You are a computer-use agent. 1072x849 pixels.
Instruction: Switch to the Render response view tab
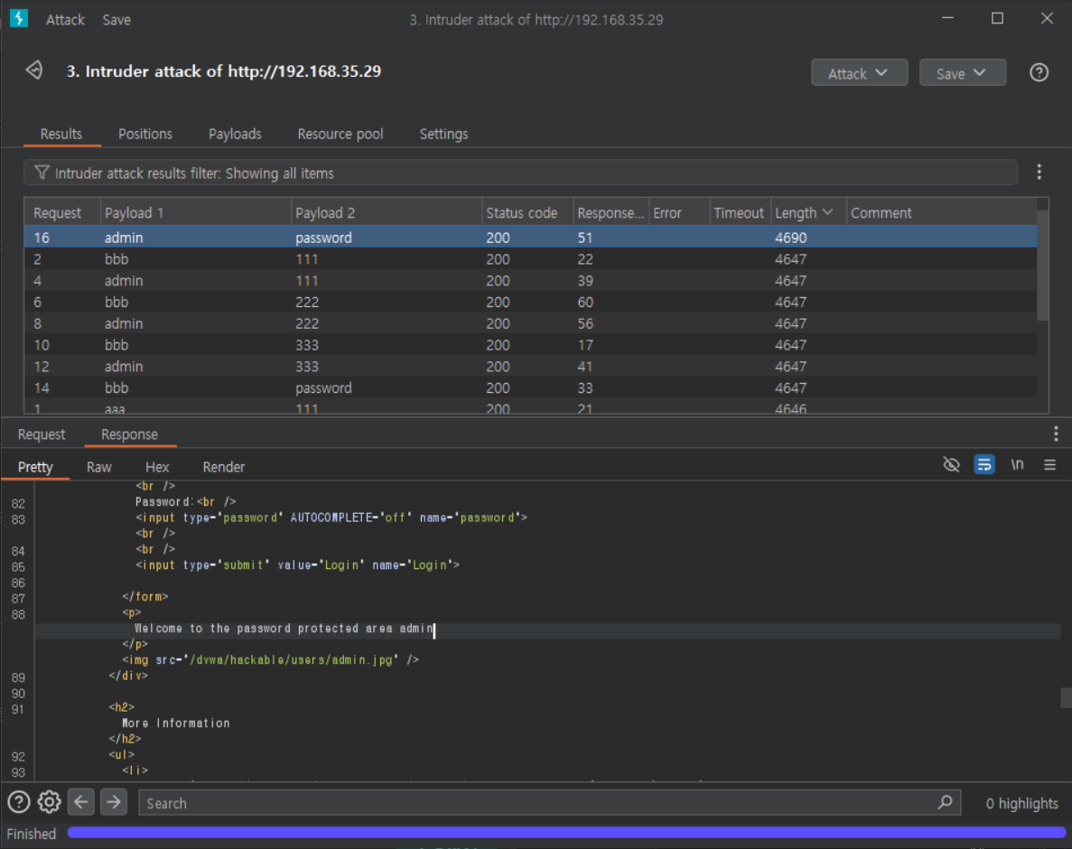pyautogui.click(x=223, y=467)
